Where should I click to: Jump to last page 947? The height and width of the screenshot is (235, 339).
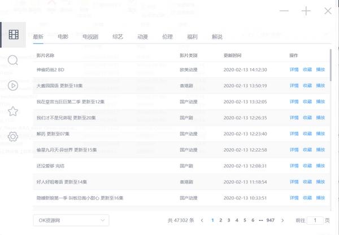[271, 220]
